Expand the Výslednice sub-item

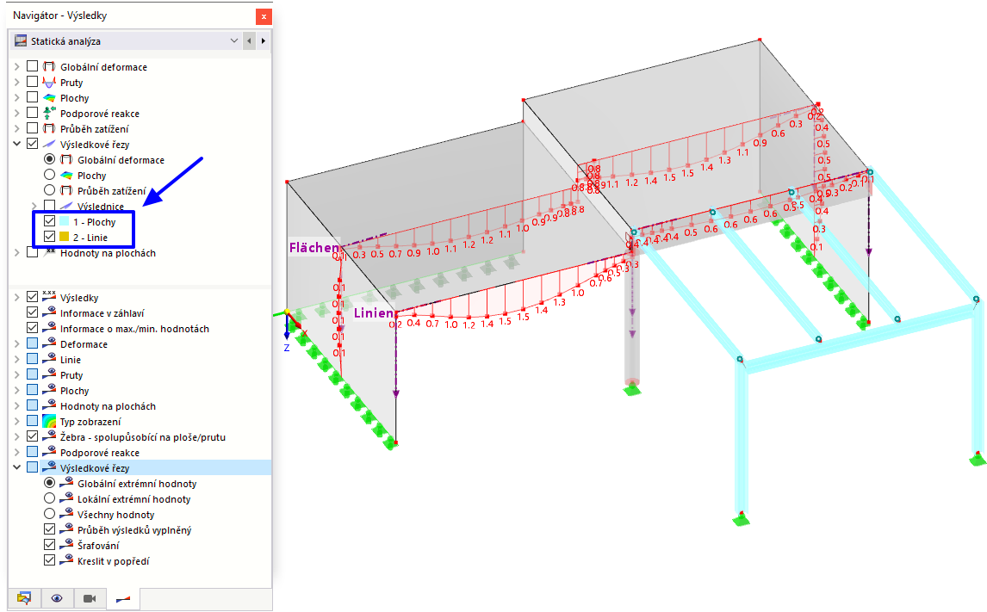pos(34,207)
